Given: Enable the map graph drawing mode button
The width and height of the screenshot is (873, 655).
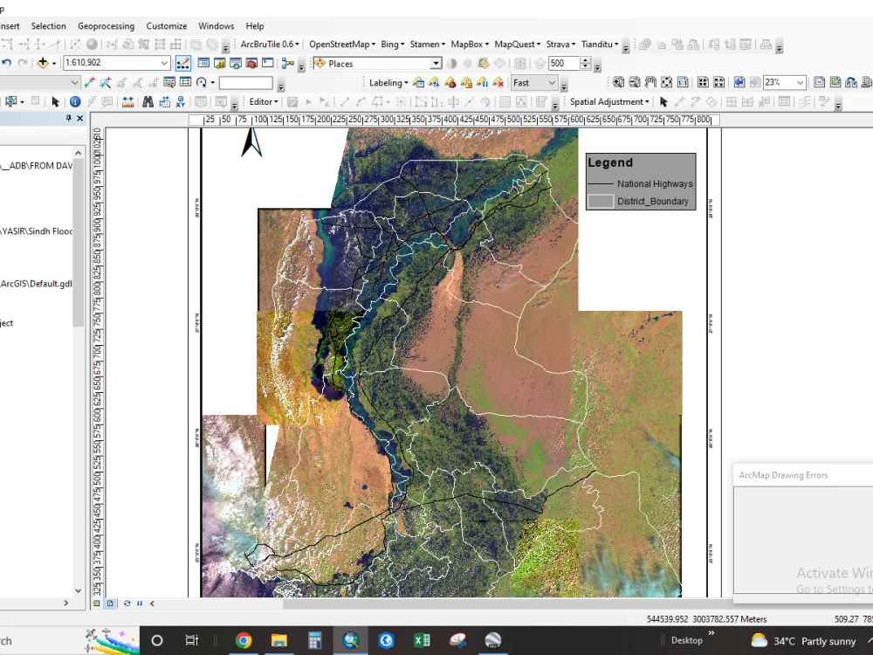Looking at the screenshot, I should [x=183, y=63].
